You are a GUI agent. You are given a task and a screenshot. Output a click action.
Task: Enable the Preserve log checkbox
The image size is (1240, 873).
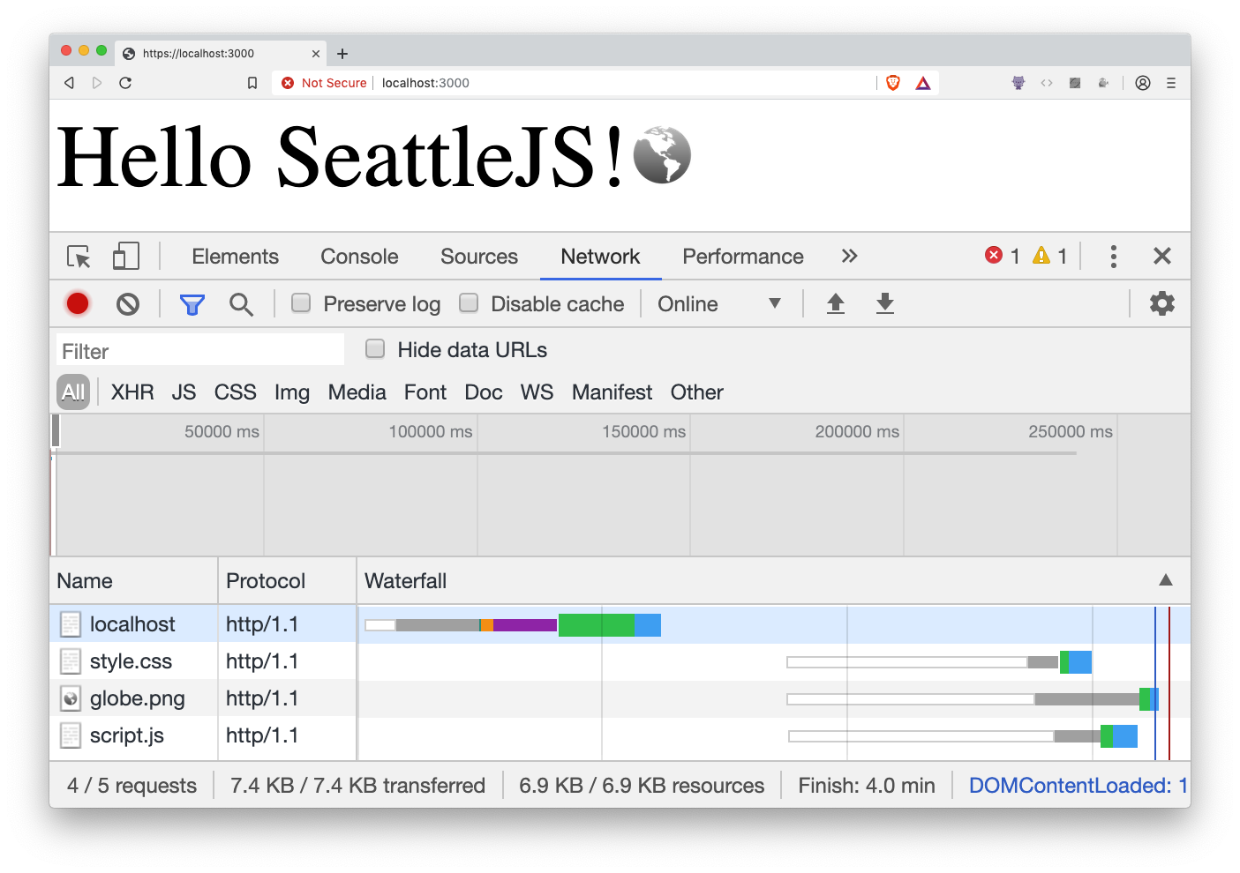[x=302, y=303]
